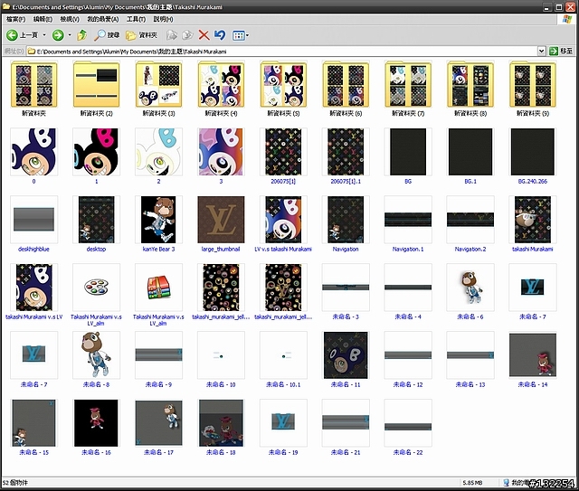Select the 未命名 - 19 LV image
Viewport: 579px width, 491px height.
[283, 422]
